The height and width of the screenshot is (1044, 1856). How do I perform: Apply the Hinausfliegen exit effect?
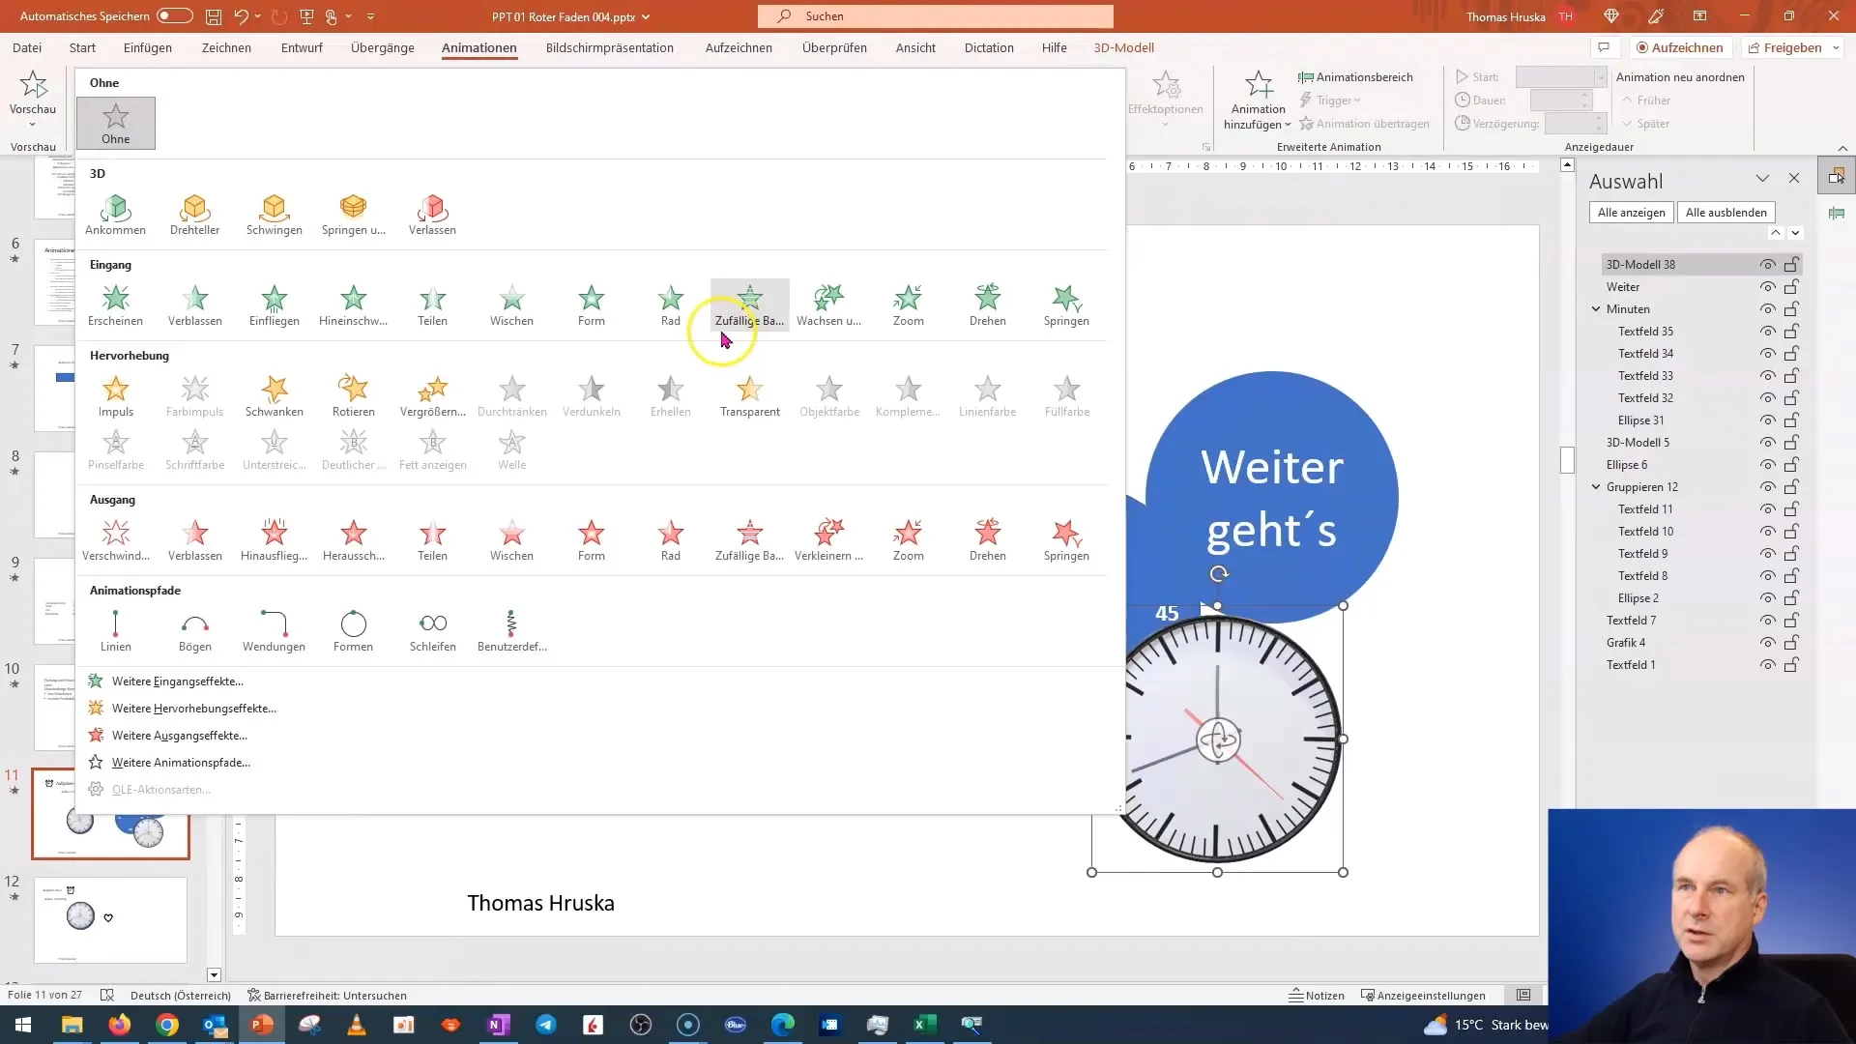pyautogui.click(x=275, y=540)
